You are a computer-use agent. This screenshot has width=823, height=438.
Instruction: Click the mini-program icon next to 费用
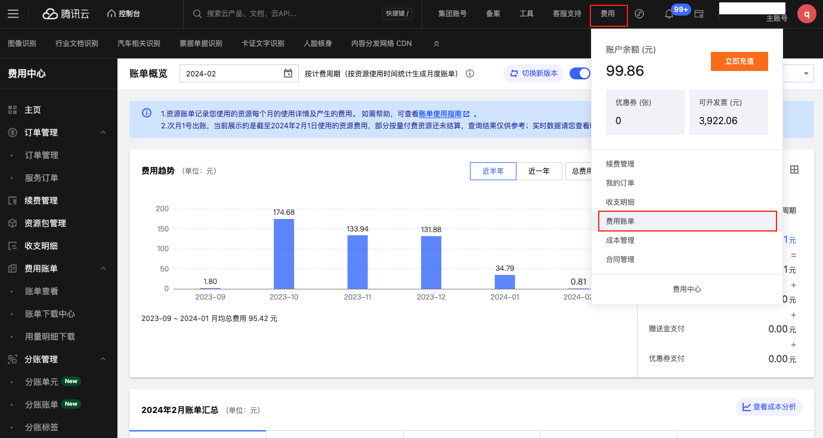639,14
